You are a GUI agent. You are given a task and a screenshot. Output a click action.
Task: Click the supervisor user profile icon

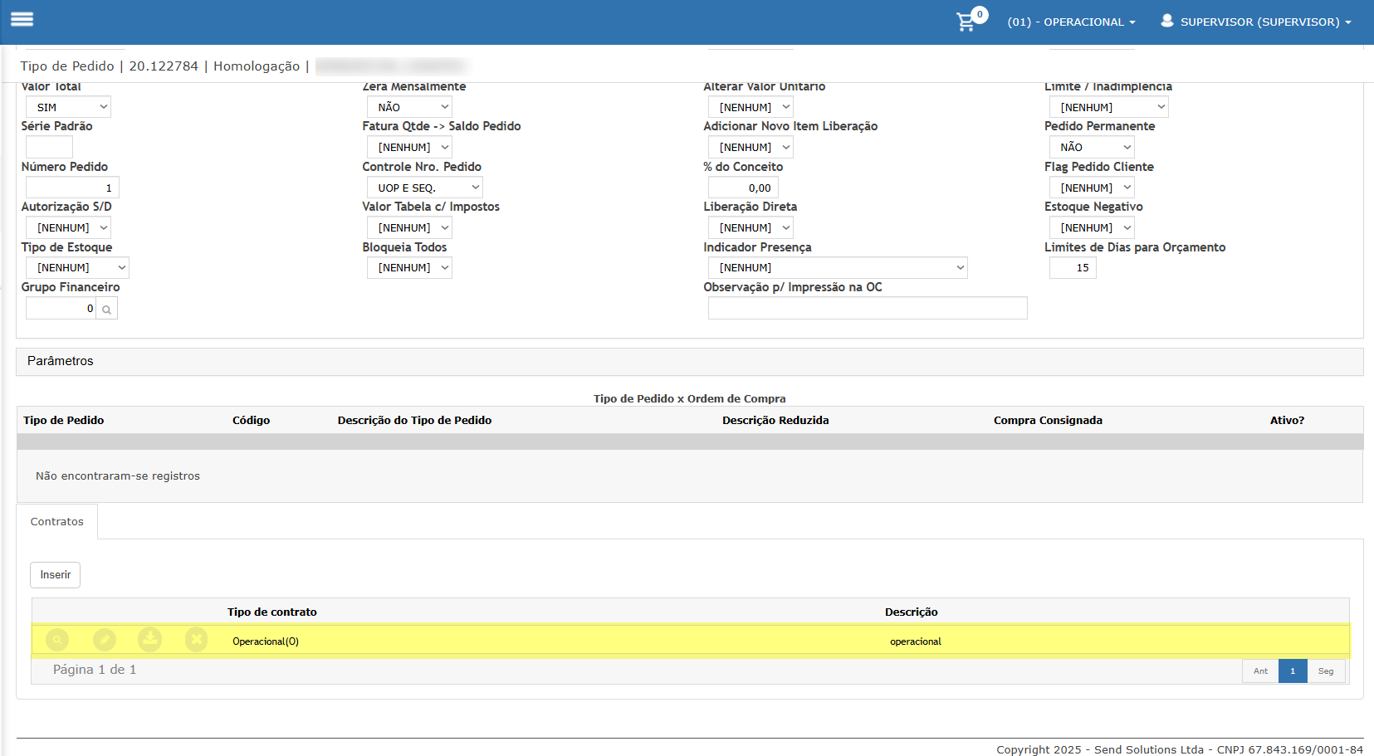coord(1166,21)
